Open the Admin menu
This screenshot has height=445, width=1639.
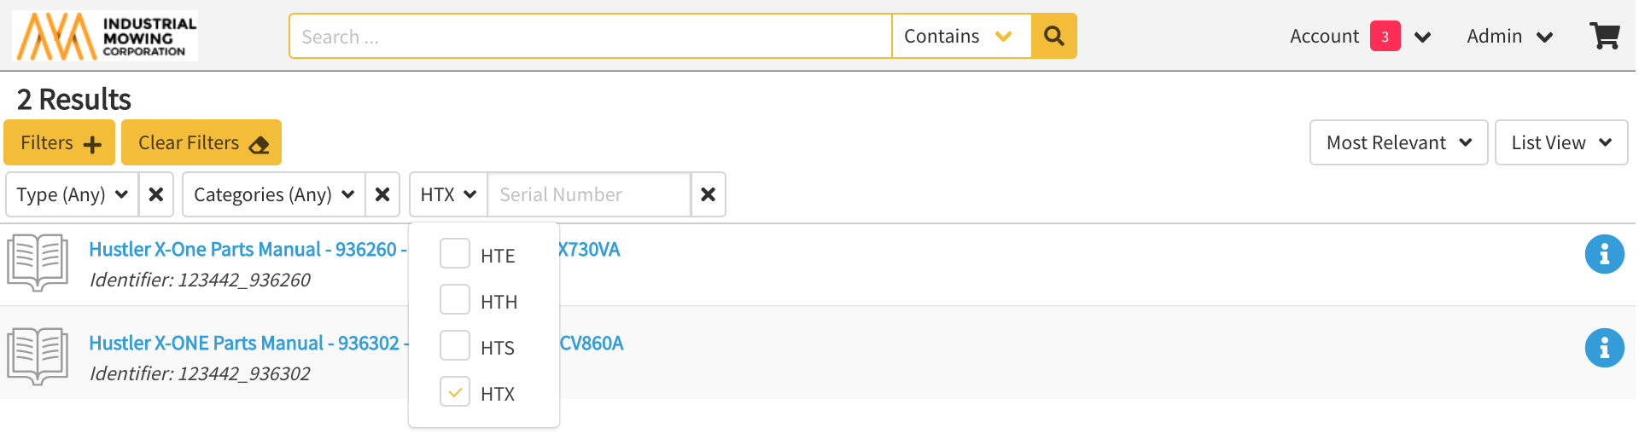point(1508,36)
